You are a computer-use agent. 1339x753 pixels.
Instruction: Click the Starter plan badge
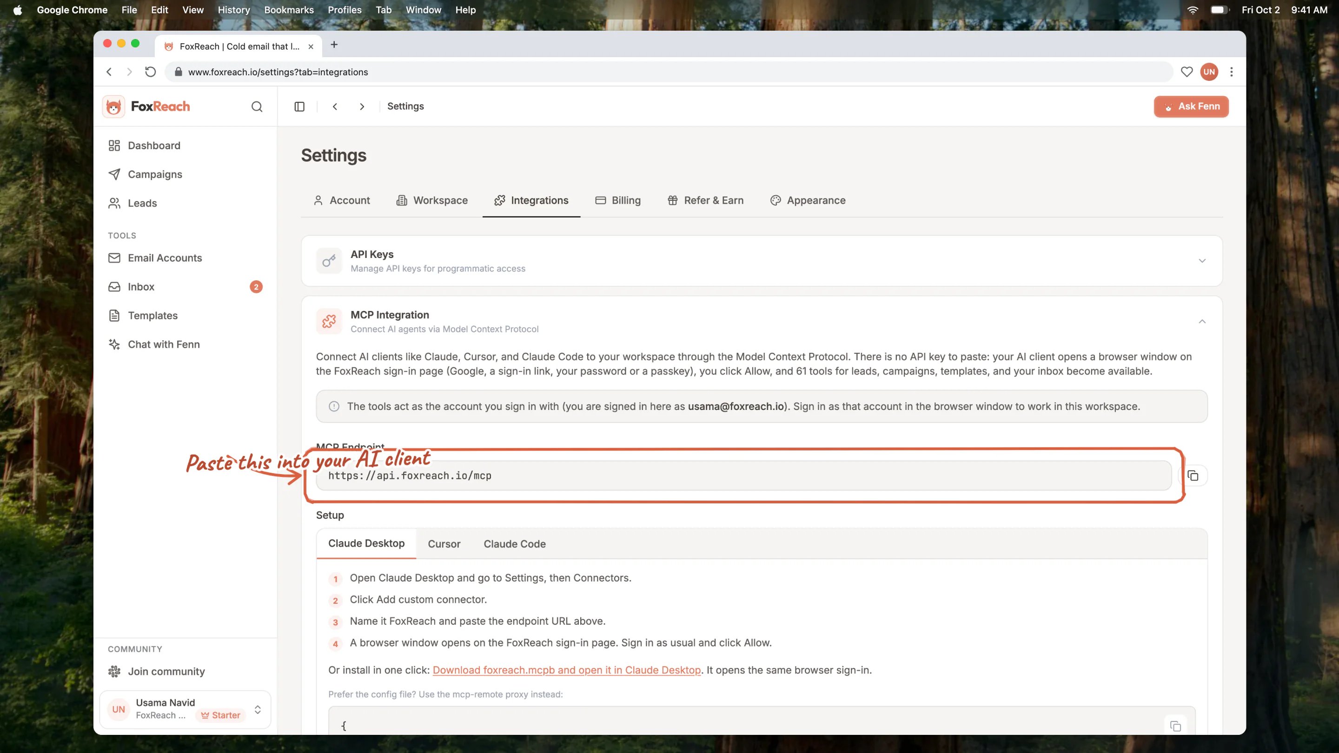click(x=221, y=715)
